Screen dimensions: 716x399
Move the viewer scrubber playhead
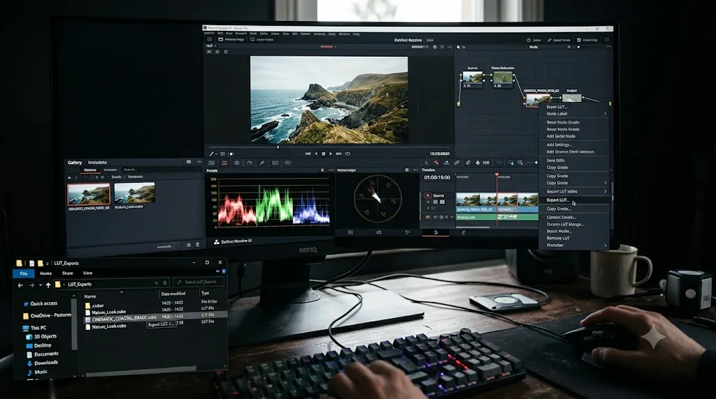tap(278, 147)
